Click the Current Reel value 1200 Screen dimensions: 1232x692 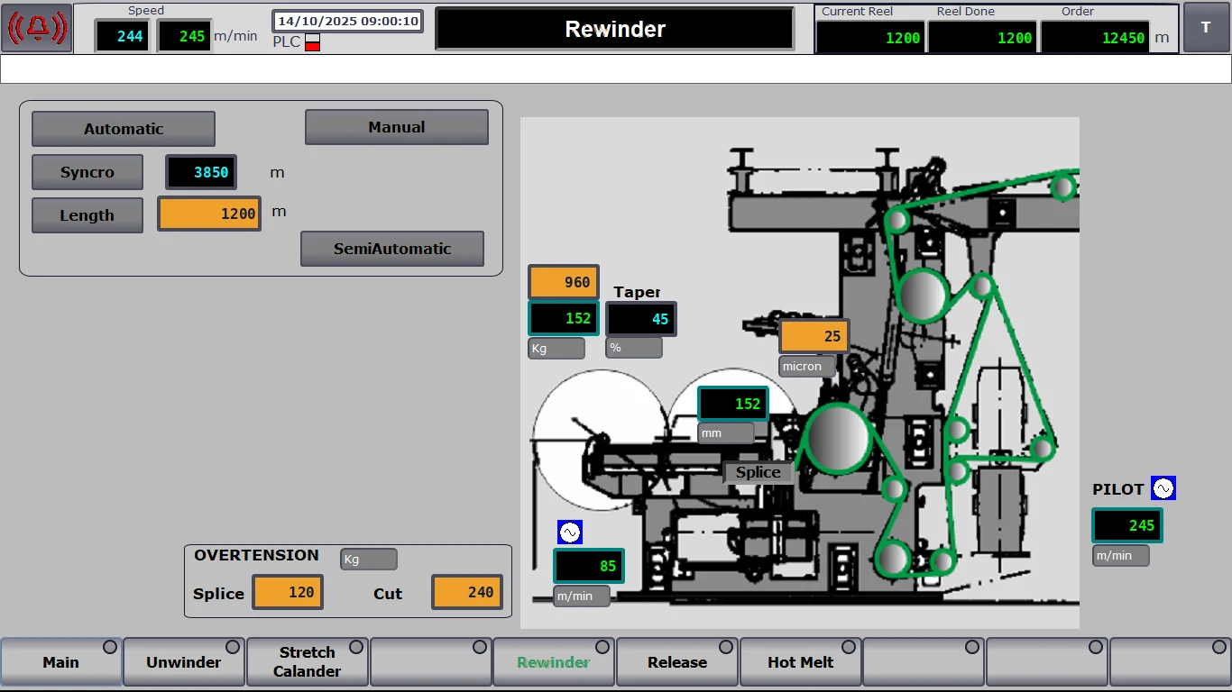[x=870, y=37]
